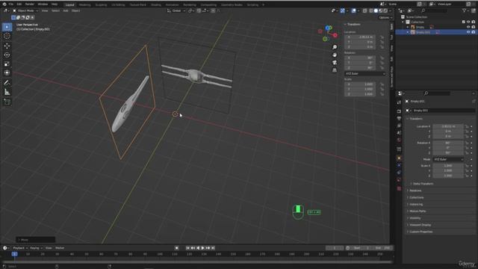Switch perspective/orthographic grid icon
478x269 pixels.
pos(335,70)
